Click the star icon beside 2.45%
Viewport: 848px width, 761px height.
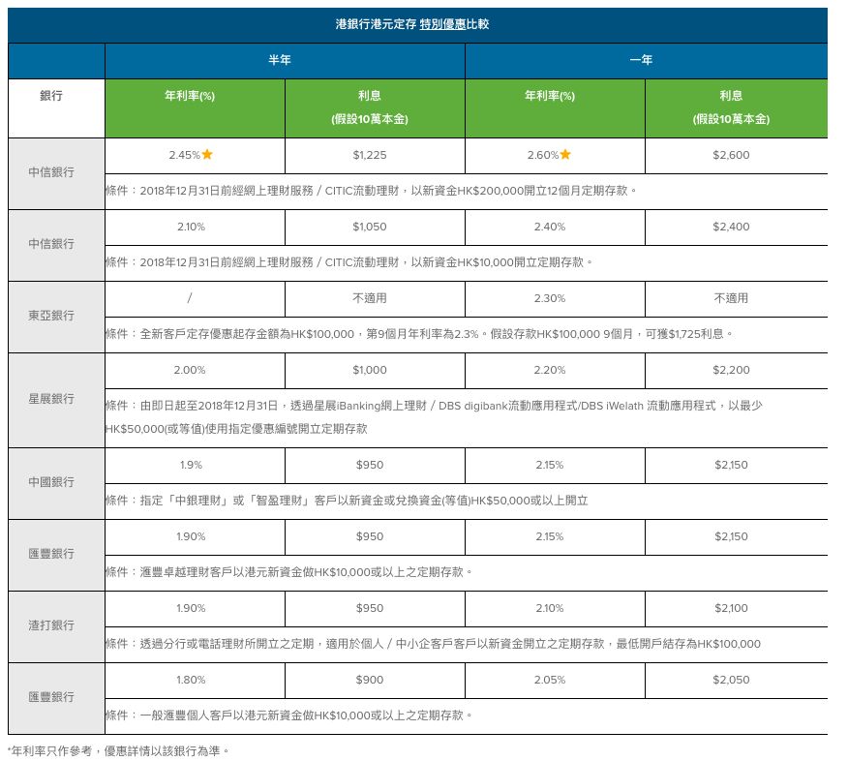[207, 155]
